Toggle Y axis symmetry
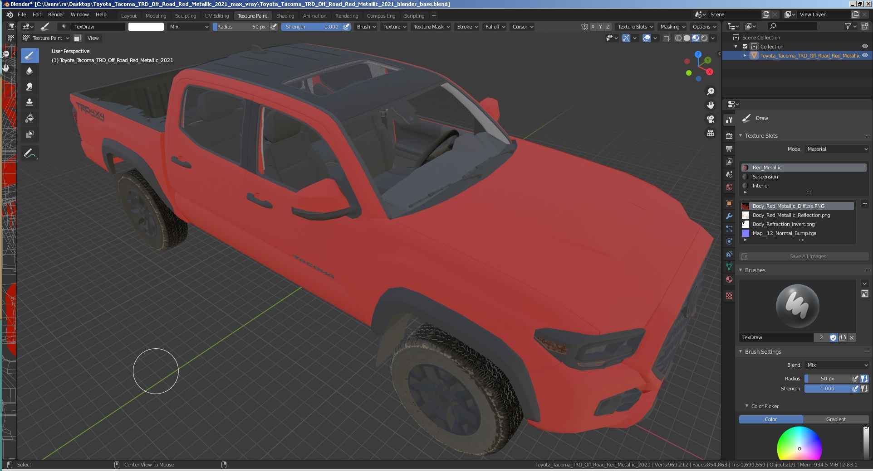The image size is (873, 471). 600,27
